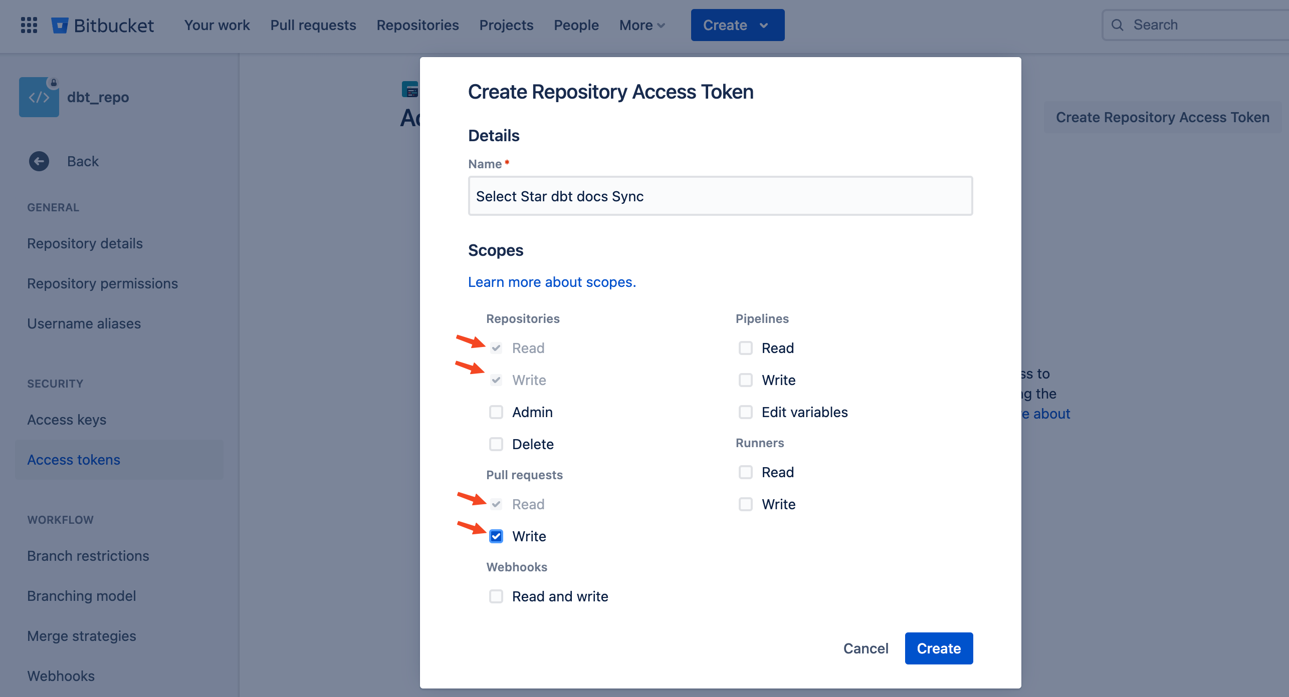Screen dimensions: 1289x697
Task: Check the Repositories Admin checkbox
Action: (496, 412)
